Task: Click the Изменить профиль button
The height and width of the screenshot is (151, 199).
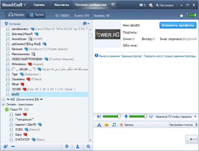Action: pos(177,25)
